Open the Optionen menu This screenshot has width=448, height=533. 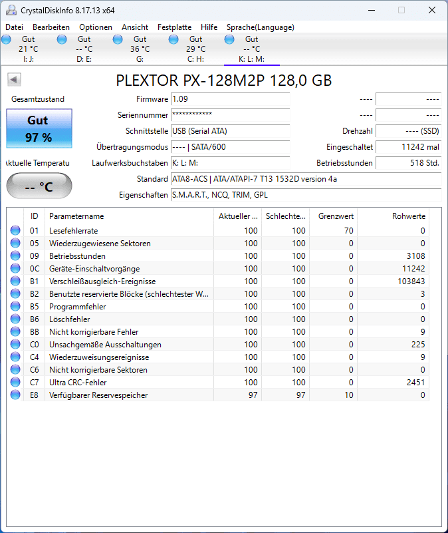pos(96,27)
